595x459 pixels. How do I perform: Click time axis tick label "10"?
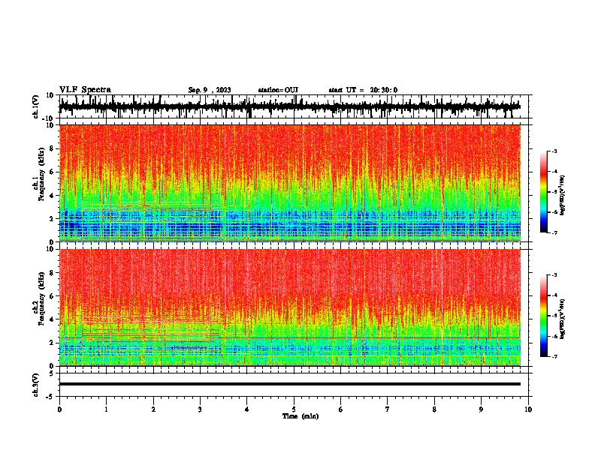pyautogui.click(x=528, y=409)
